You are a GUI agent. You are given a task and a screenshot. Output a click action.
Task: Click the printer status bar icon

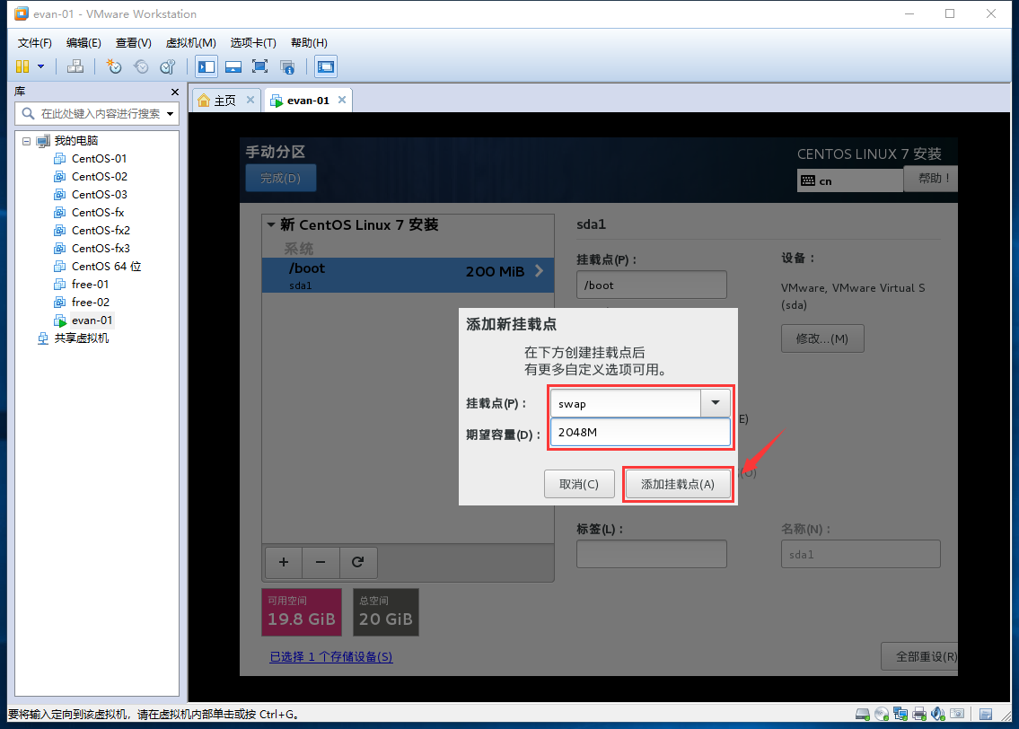919,714
